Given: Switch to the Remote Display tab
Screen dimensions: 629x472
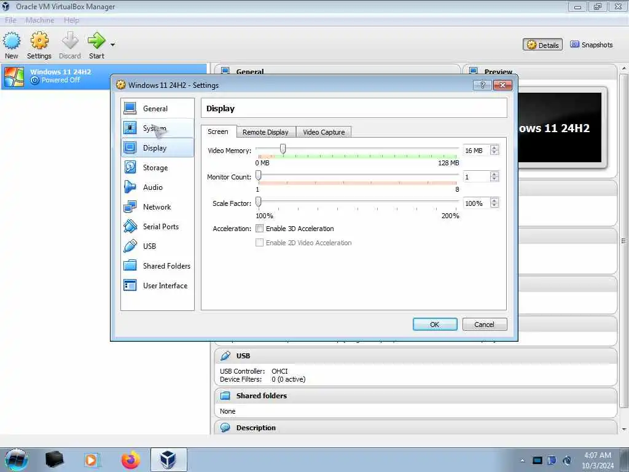Looking at the screenshot, I should [x=265, y=132].
